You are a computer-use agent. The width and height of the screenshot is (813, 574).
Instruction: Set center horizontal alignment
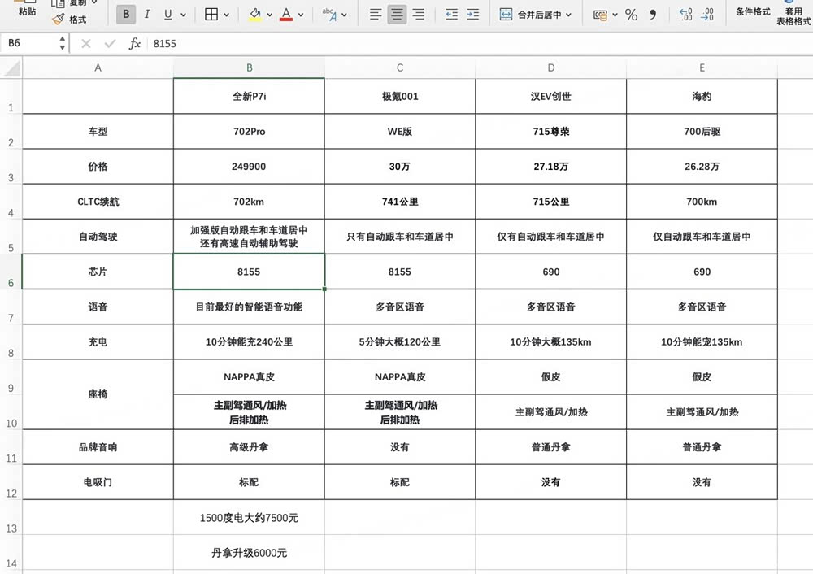[x=396, y=14]
